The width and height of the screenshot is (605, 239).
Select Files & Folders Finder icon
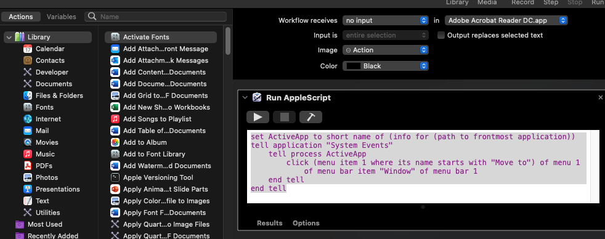(27, 95)
